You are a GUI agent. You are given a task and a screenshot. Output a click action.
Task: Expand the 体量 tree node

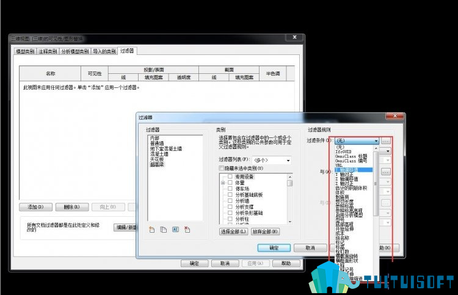coord(223,183)
